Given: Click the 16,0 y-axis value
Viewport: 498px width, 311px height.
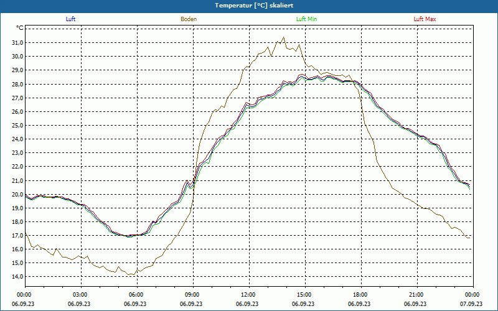Looking at the screenshot, I should tap(17, 249).
